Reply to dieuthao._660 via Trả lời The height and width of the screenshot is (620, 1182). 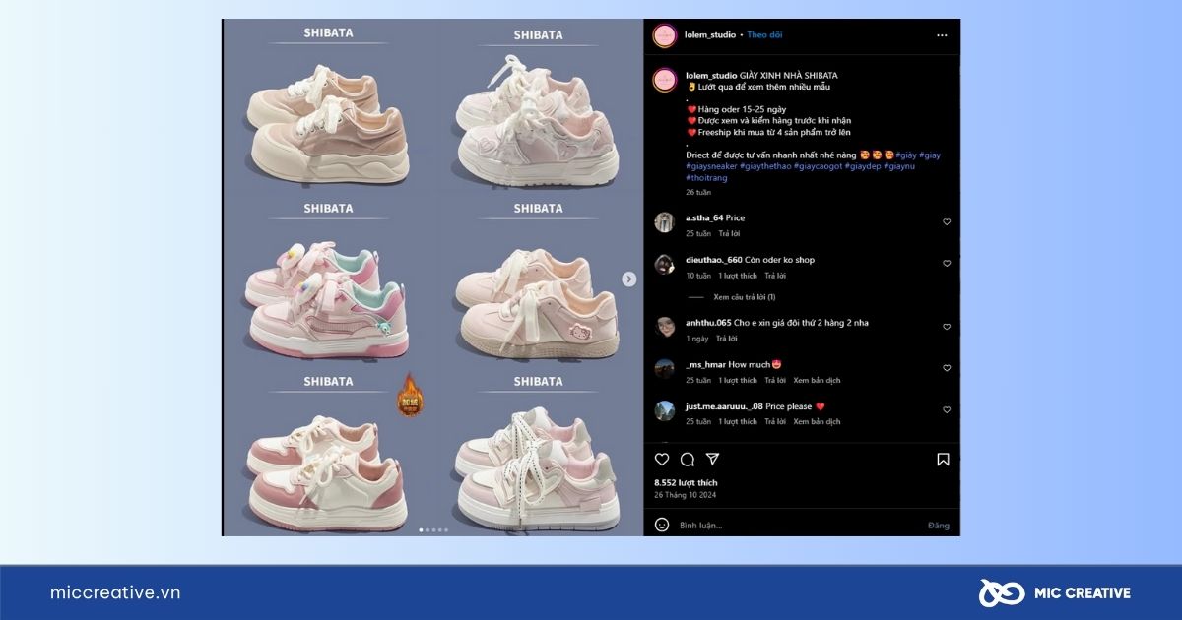click(776, 276)
